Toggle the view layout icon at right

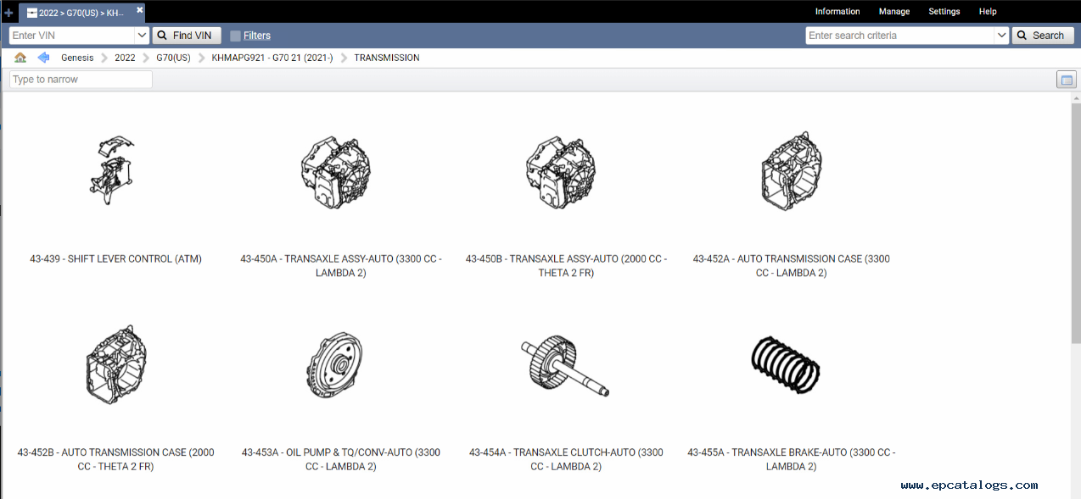click(1067, 80)
